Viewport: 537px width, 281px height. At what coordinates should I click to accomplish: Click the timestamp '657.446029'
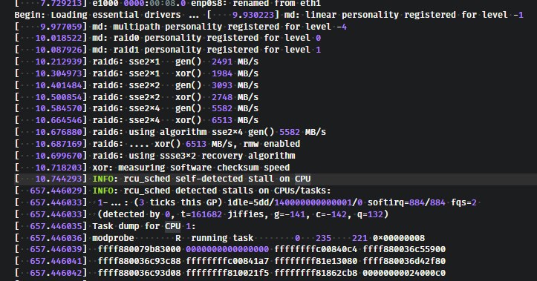point(56,191)
